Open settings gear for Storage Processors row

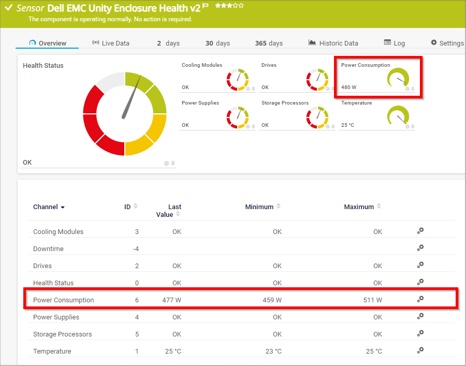point(420,333)
